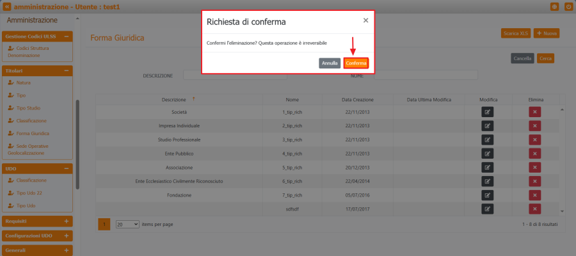Open Tipo Udo 22 menu item

pos(25,193)
